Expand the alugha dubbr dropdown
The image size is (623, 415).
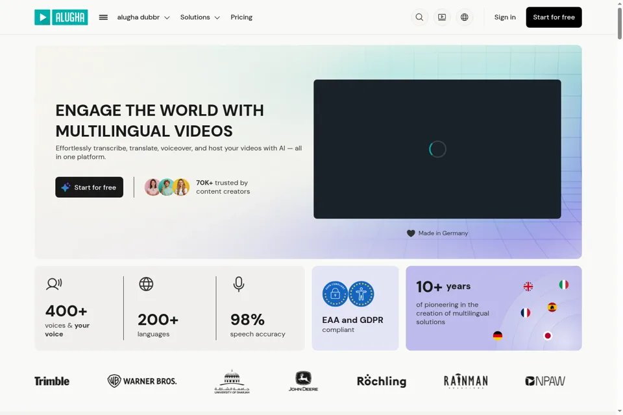pyautogui.click(x=143, y=17)
